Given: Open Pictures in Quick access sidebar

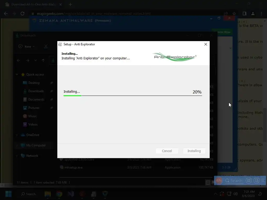Looking at the screenshot, I should (34, 108).
